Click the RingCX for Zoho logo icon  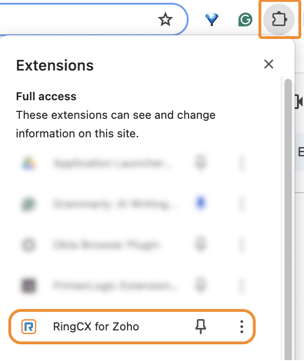click(x=29, y=327)
